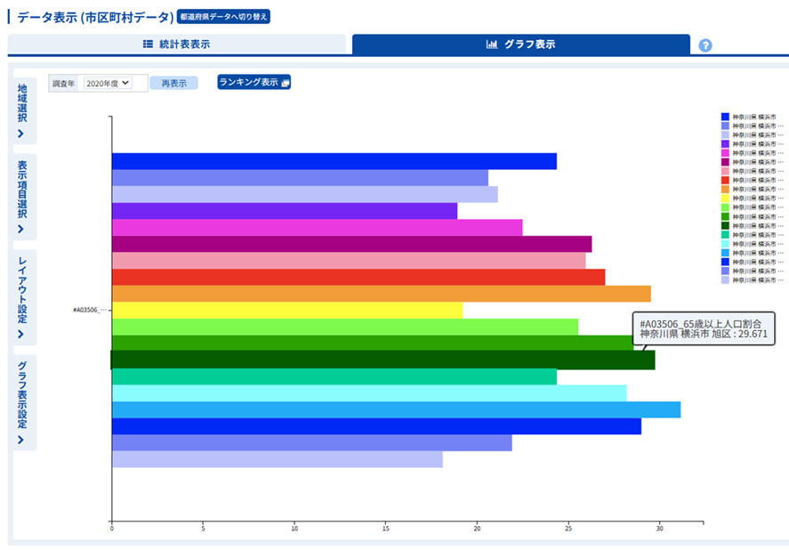Click the 都道府県データへ切り替え button
The image size is (789, 550).
222,17
